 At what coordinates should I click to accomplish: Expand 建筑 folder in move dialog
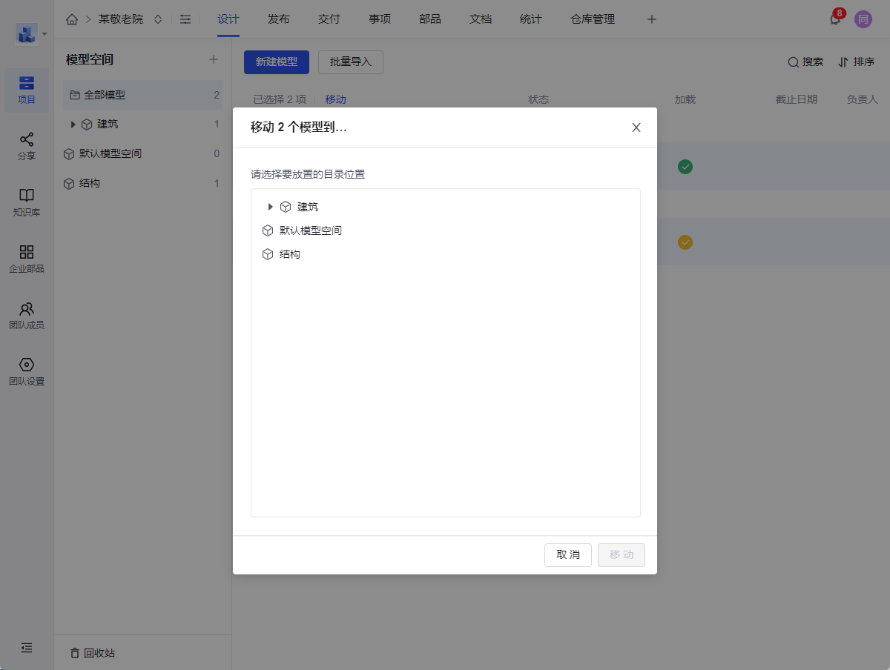(x=270, y=207)
